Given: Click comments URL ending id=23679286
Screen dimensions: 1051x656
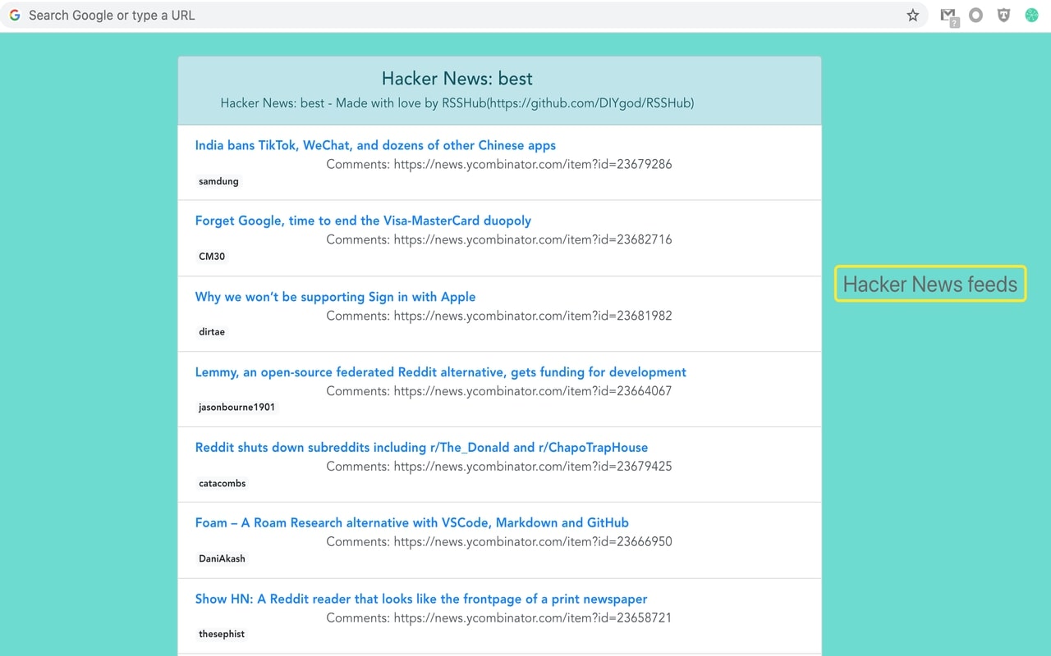Looking at the screenshot, I should pyautogui.click(x=533, y=164).
